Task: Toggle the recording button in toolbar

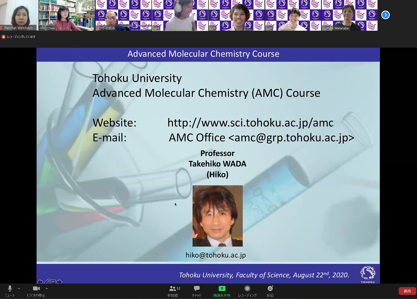Action: tap(247, 291)
